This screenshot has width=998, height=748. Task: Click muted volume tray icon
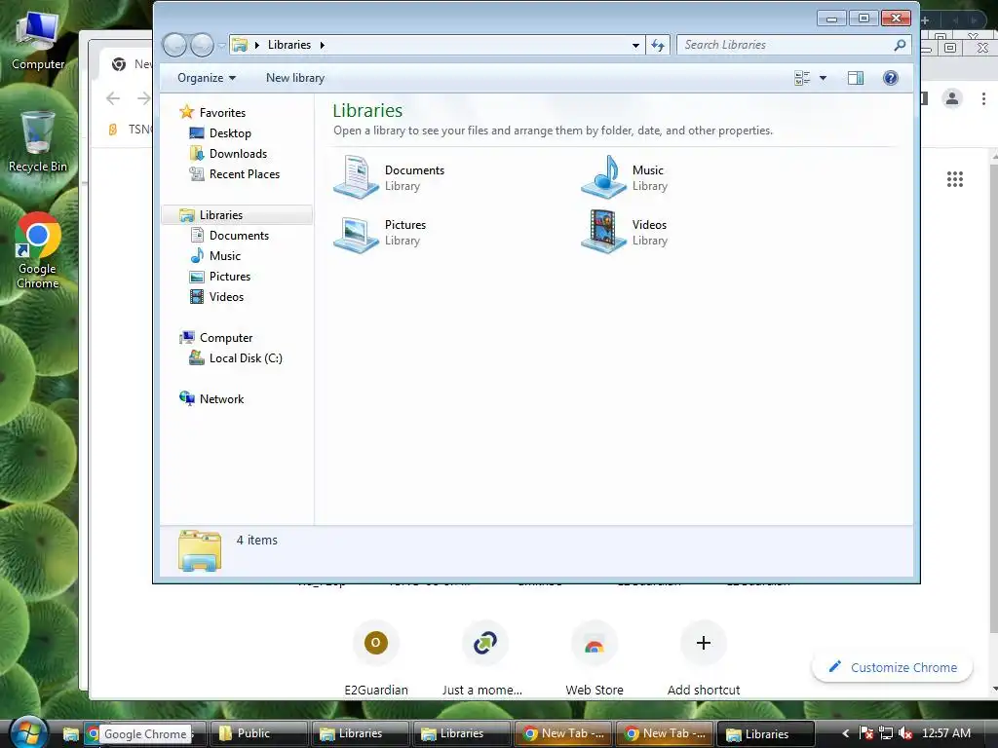click(905, 733)
